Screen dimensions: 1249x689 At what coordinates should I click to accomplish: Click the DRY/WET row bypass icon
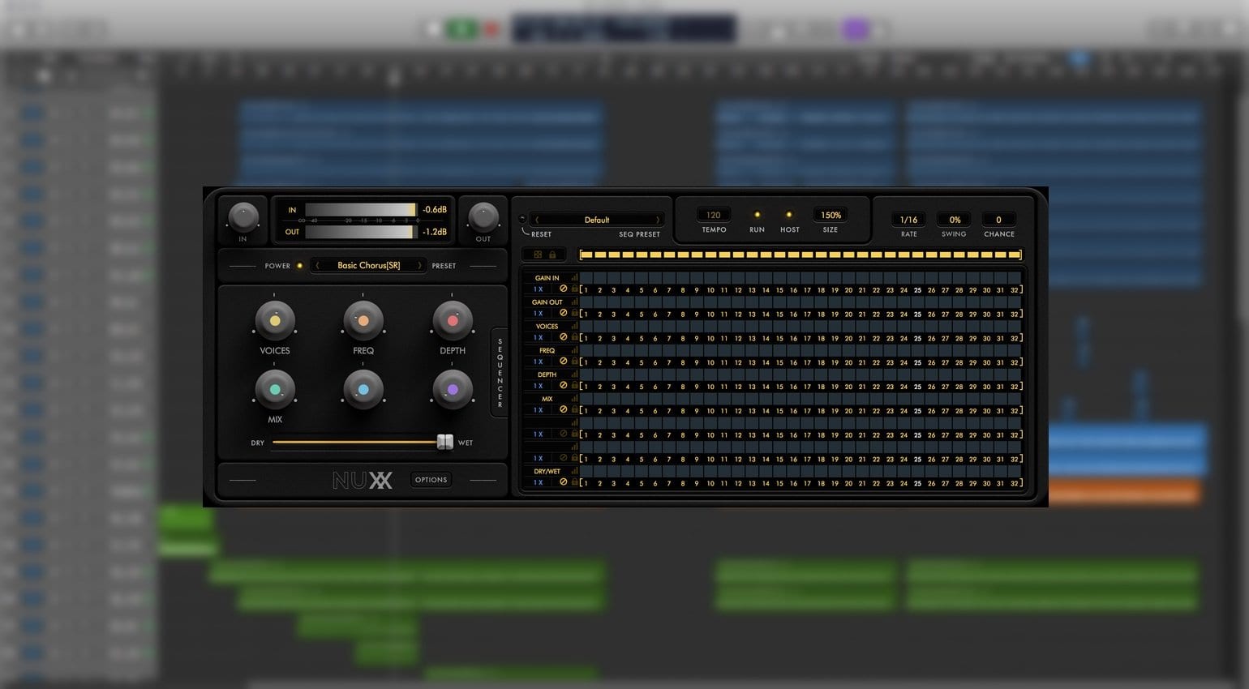[563, 481]
